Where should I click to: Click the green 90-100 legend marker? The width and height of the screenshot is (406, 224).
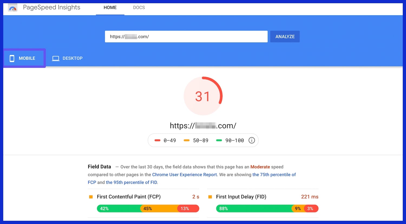[219, 140]
